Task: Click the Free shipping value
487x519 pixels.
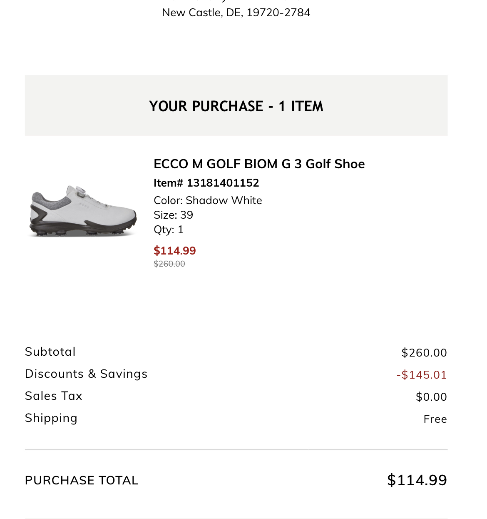Action: click(x=435, y=419)
